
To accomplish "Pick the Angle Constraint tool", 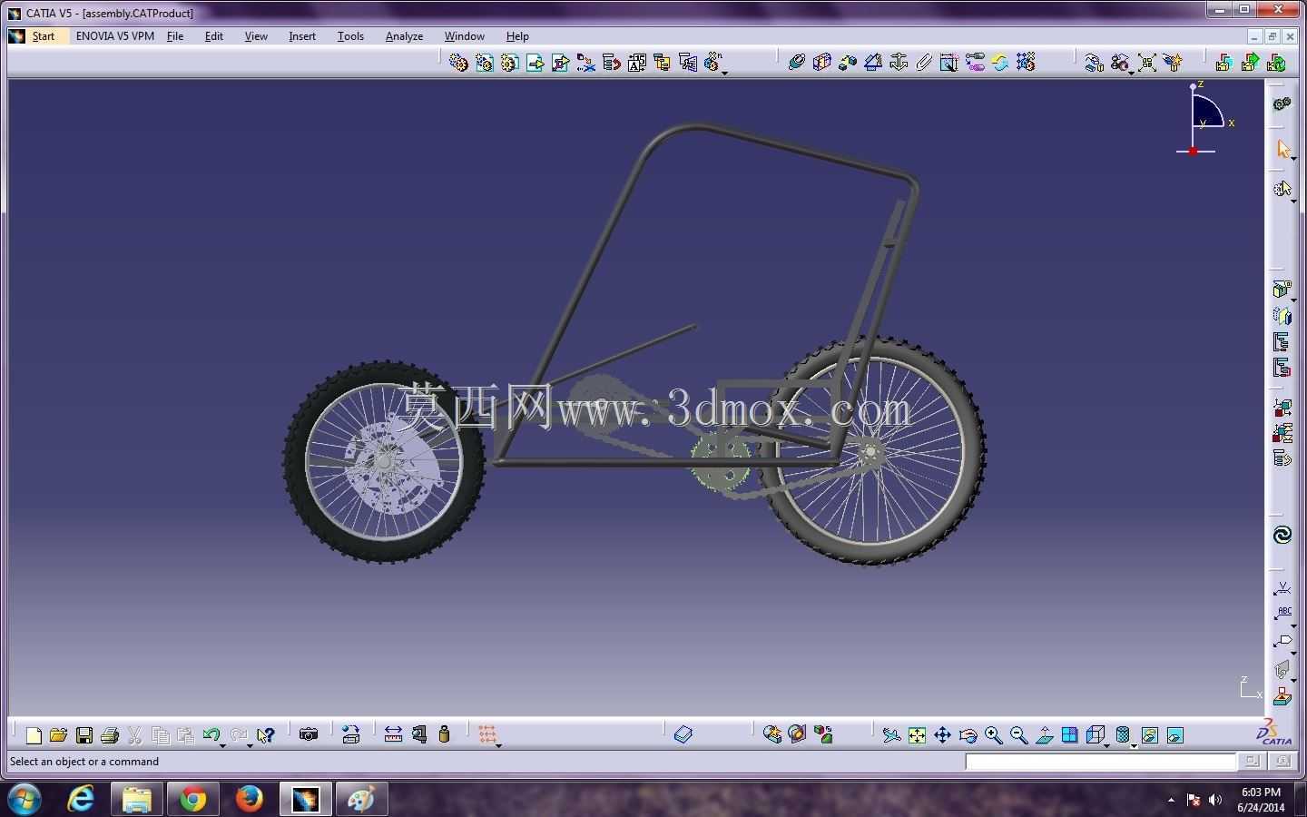I will [872, 62].
